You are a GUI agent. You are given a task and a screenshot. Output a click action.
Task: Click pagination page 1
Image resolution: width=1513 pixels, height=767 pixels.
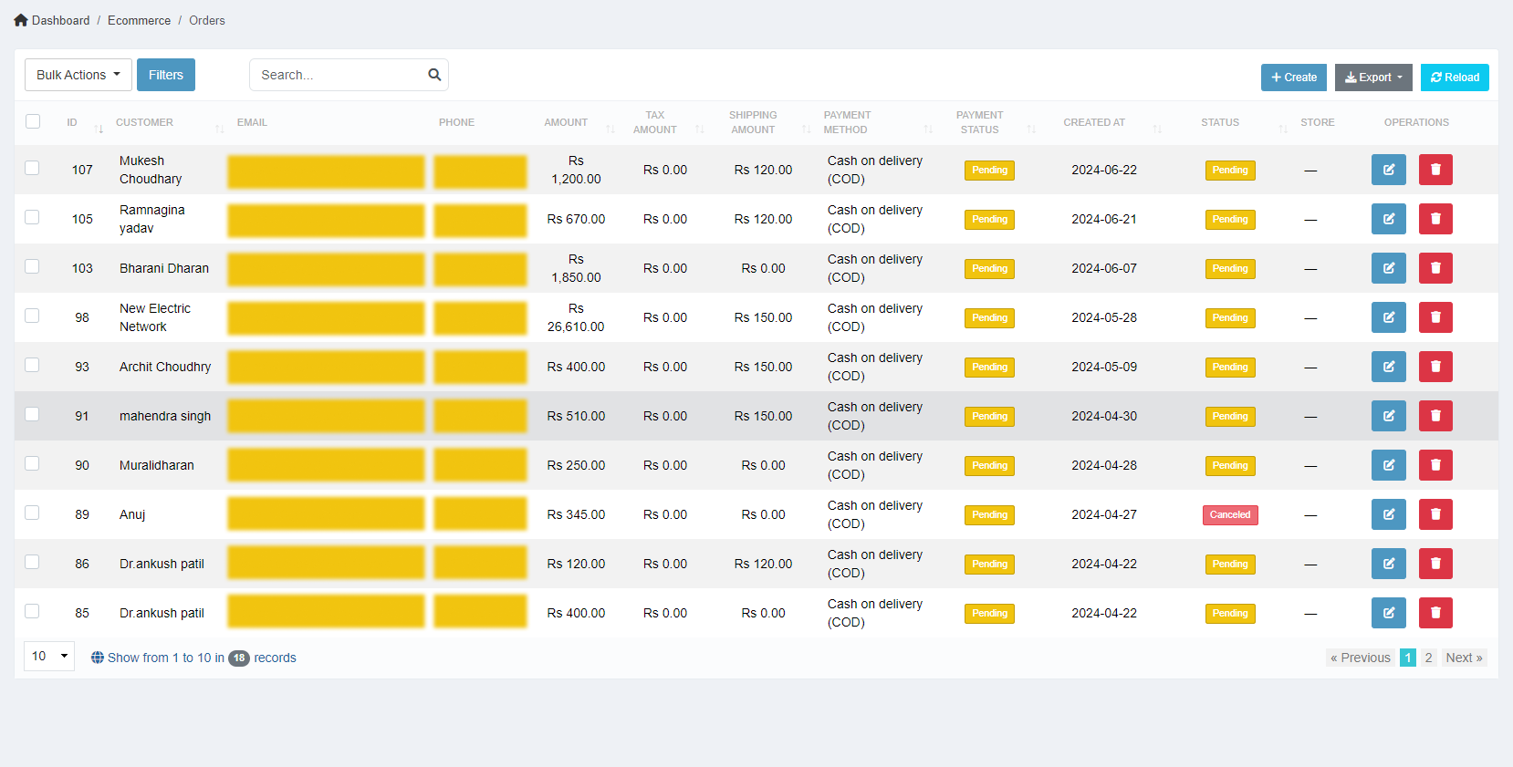pyautogui.click(x=1407, y=658)
